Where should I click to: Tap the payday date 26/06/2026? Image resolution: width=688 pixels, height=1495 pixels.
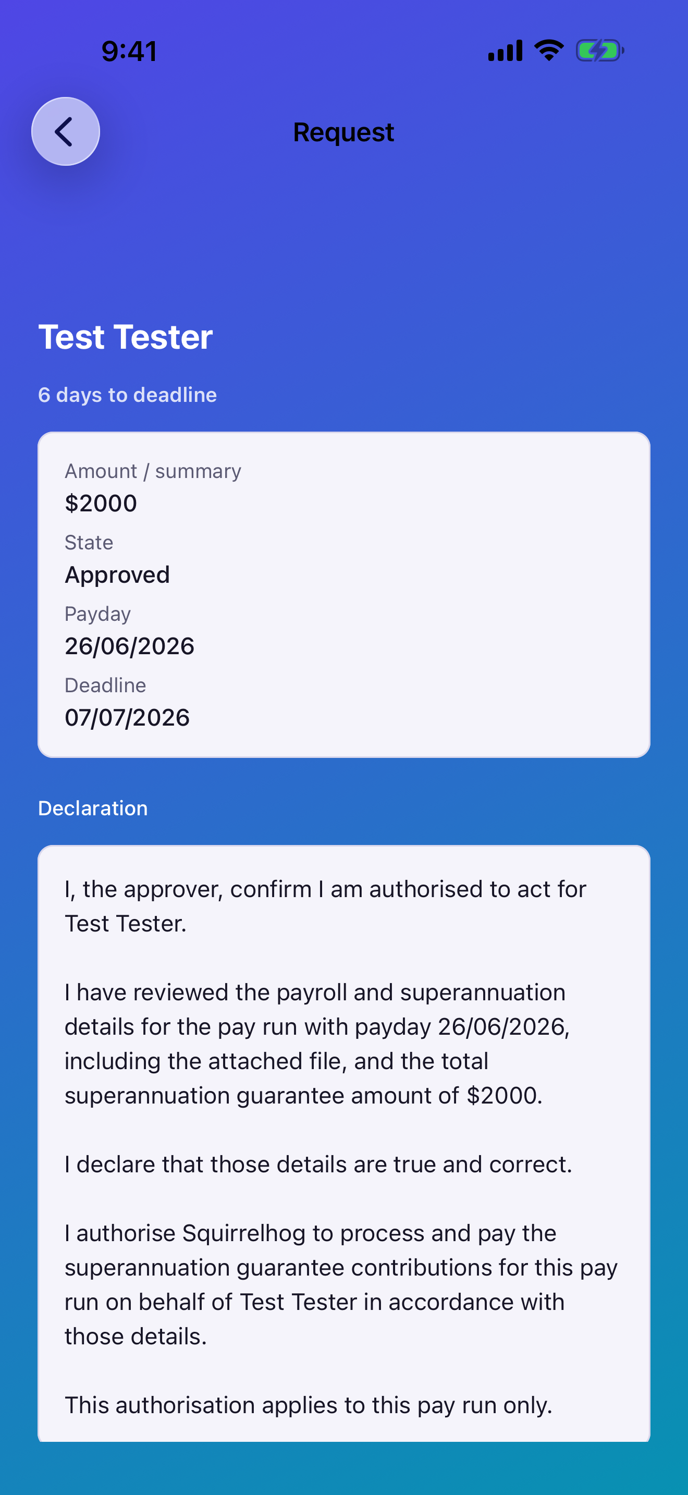click(129, 646)
